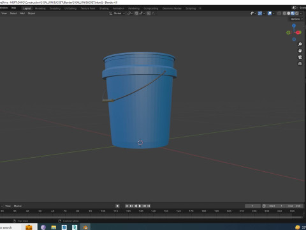Toggle the show gizmos button
Image resolution: width=306 pixels, height=230 pixels.
260,13
